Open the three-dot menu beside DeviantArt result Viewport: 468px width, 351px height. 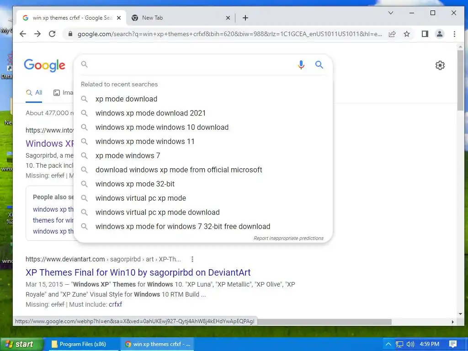192,259
